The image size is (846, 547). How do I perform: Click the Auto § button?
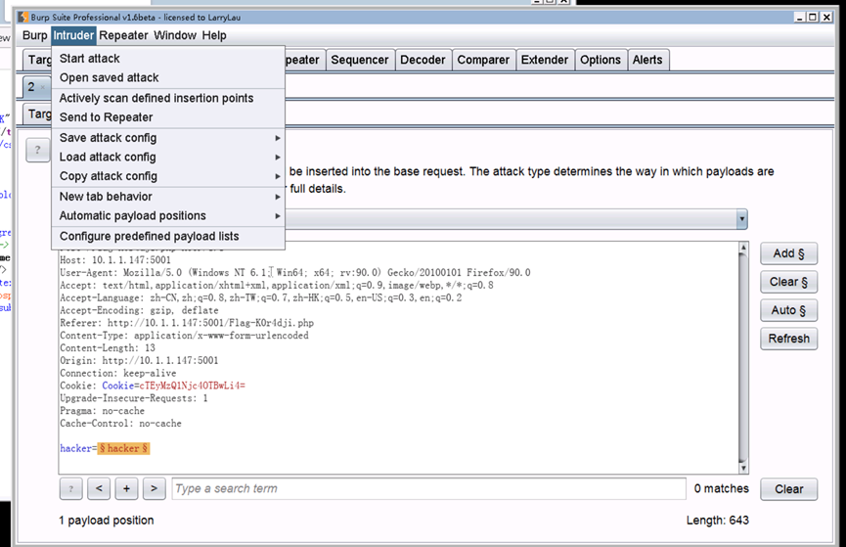(789, 310)
